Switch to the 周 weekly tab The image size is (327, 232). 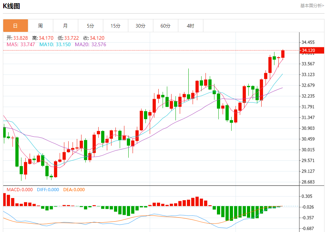pos(40,26)
